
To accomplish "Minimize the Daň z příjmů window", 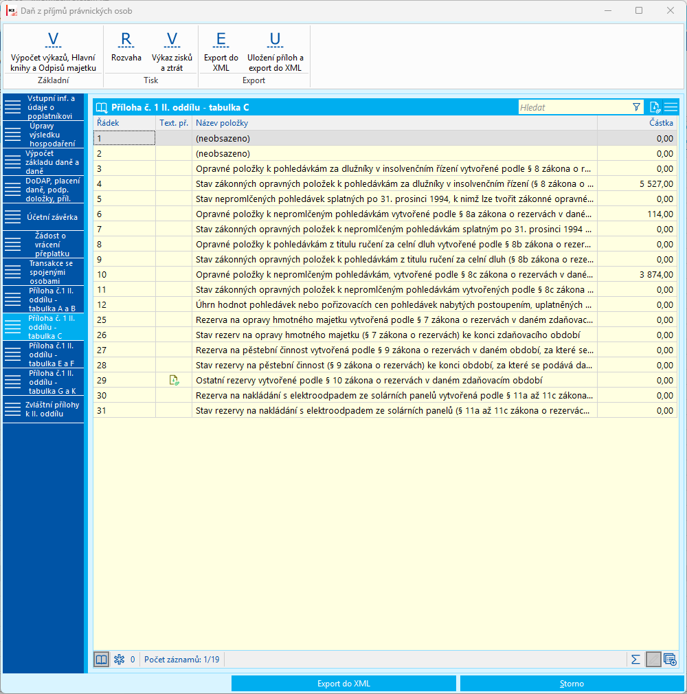I will [608, 10].
